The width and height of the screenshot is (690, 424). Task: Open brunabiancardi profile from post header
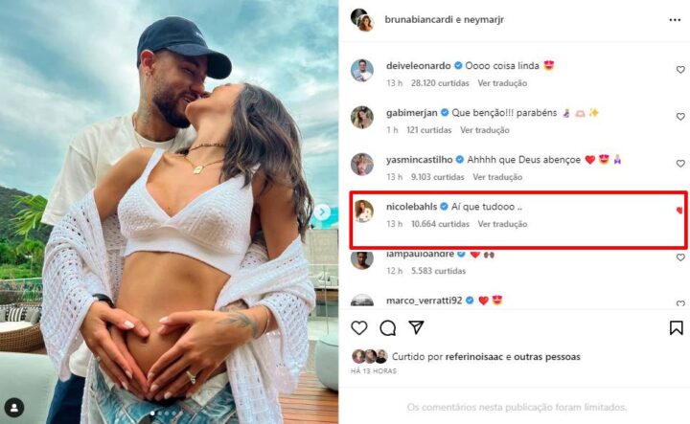pyautogui.click(x=417, y=18)
